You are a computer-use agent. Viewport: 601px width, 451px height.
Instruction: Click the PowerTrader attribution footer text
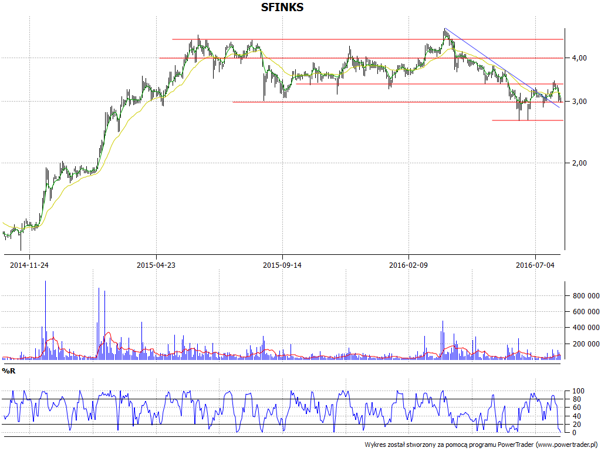(x=482, y=445)
